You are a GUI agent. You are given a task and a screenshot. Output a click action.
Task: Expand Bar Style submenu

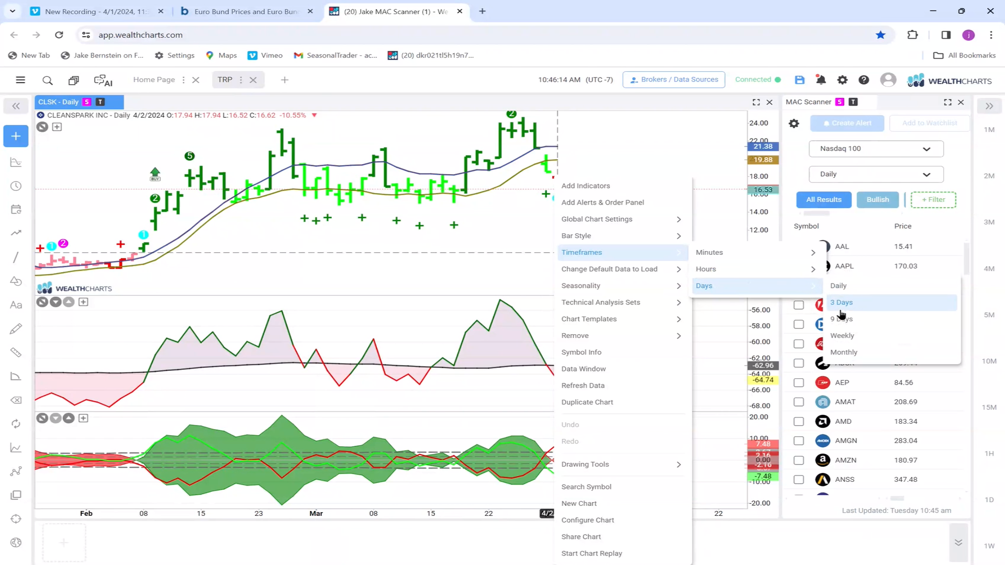point(621,236)
